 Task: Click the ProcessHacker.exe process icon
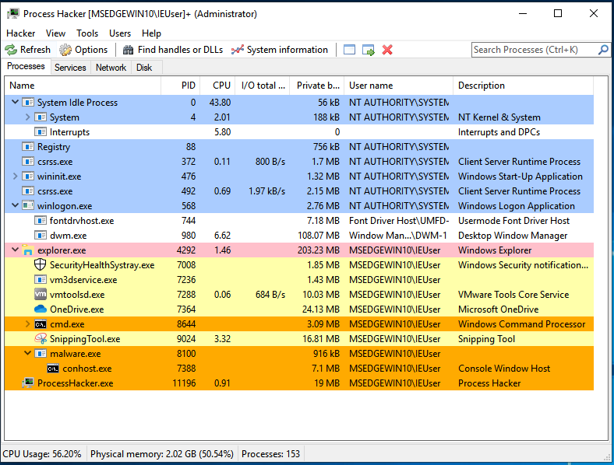(28, 383)
